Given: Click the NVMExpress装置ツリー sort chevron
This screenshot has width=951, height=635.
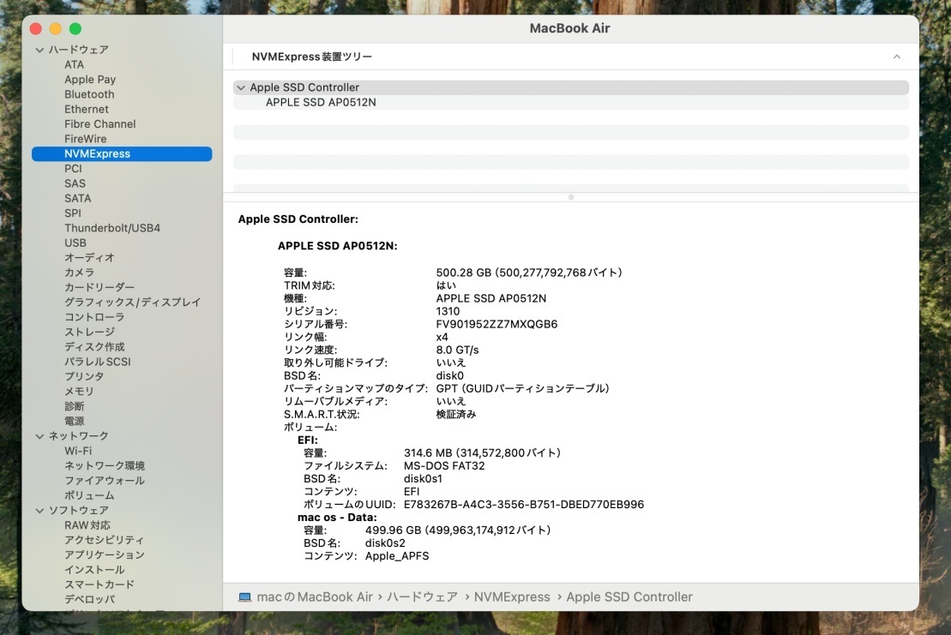Looking at the screenshot, I should (896, 57).
